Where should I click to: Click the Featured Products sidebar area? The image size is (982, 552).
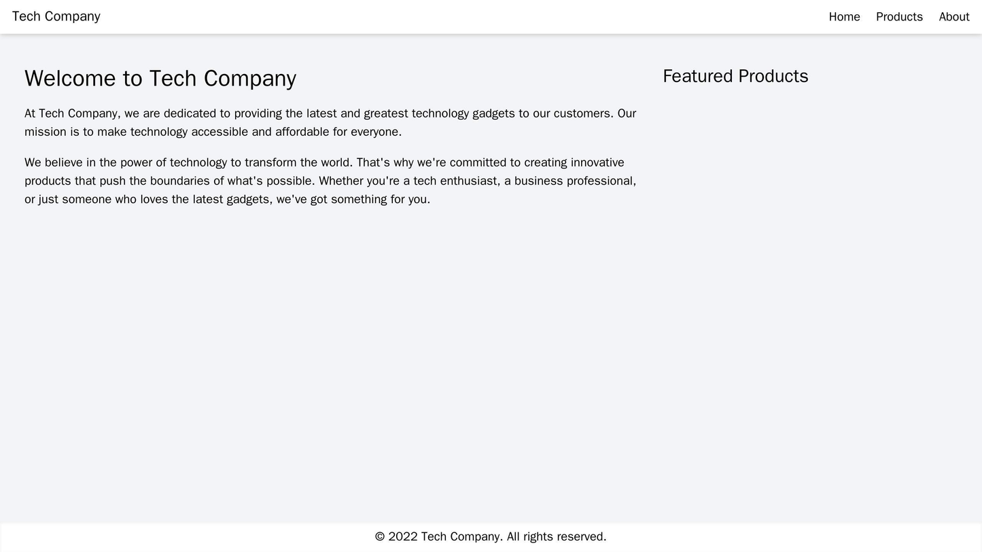[816, 204]
